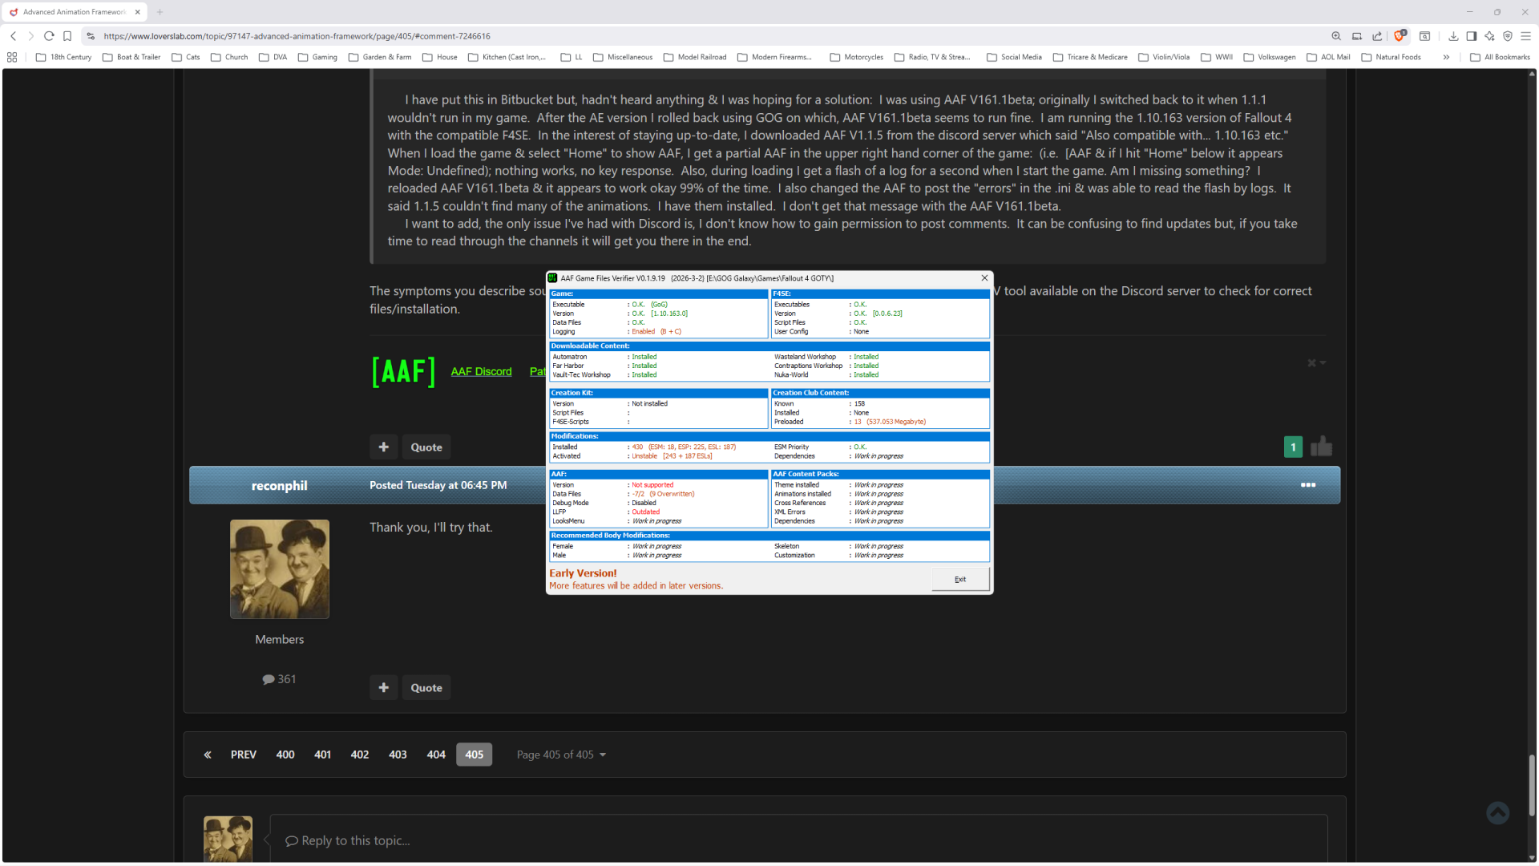Open the Leo AI sparkle icon
The width and height of the screenshot is (1539, 866).
tap(1489, 36)
